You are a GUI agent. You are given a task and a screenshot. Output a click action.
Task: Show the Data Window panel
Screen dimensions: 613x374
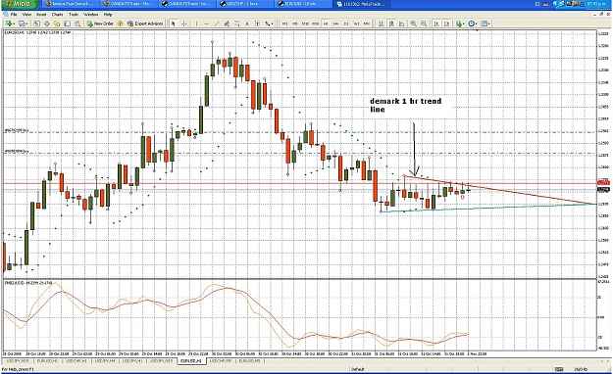(x=47, y=23)
